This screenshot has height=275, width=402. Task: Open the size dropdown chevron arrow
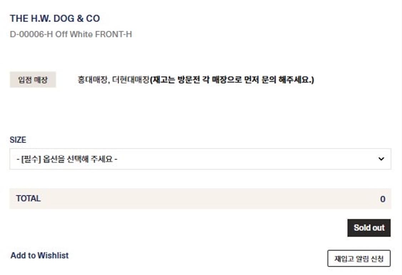pos(381,159)
